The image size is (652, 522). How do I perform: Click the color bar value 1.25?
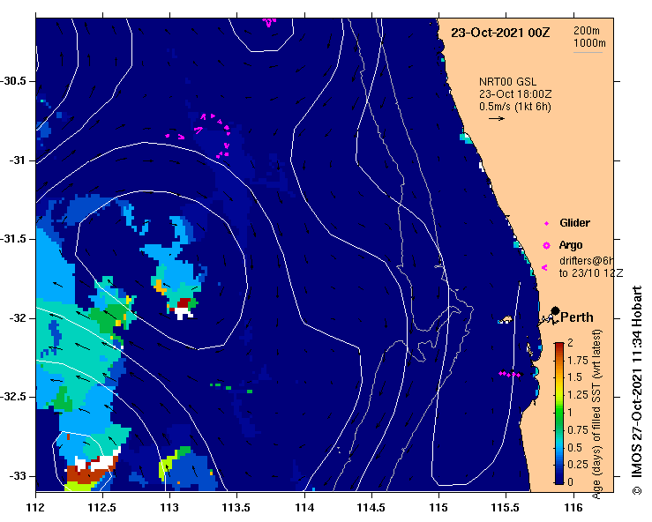click(578, 395)
